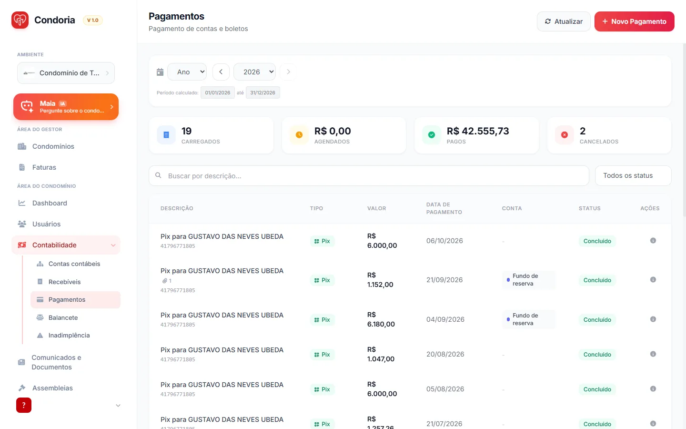
Task: Select Pagamentos submenu item
Action: pos(75,299)
